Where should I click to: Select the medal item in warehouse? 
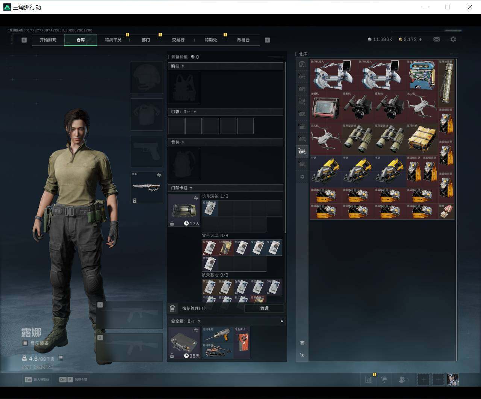click(446, 211)
